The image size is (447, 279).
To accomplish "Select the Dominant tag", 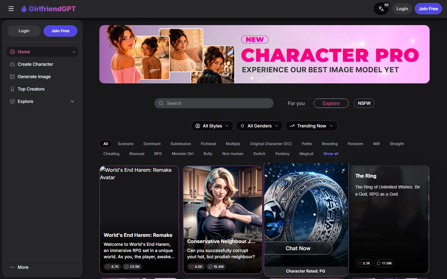I will pyautogui.click(x=152, y=144).
